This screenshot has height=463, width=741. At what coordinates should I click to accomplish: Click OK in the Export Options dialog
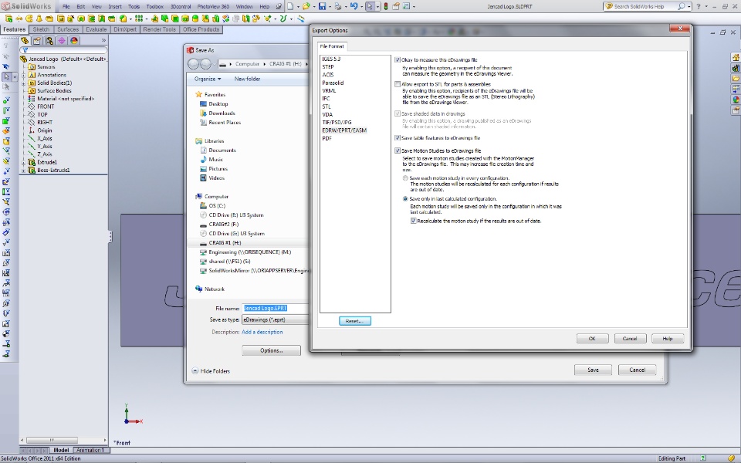pyautogui.click(x=592, y=339)
